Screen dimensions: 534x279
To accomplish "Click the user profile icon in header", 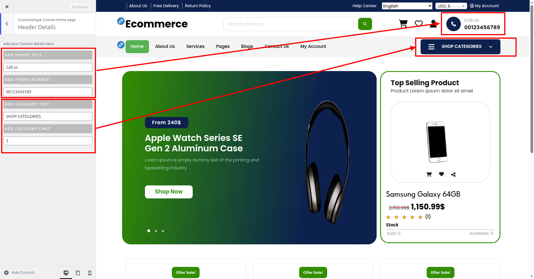I will 433,24.
